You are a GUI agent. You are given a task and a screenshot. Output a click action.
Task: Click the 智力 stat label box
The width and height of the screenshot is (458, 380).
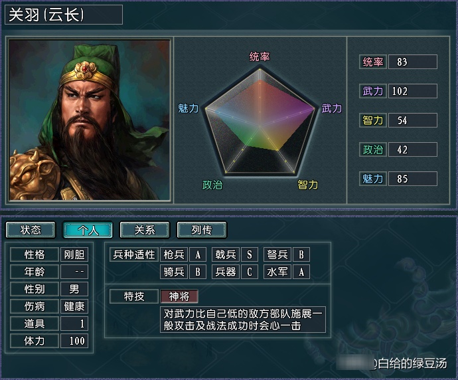pyautogui.click(x=373, y=120)
